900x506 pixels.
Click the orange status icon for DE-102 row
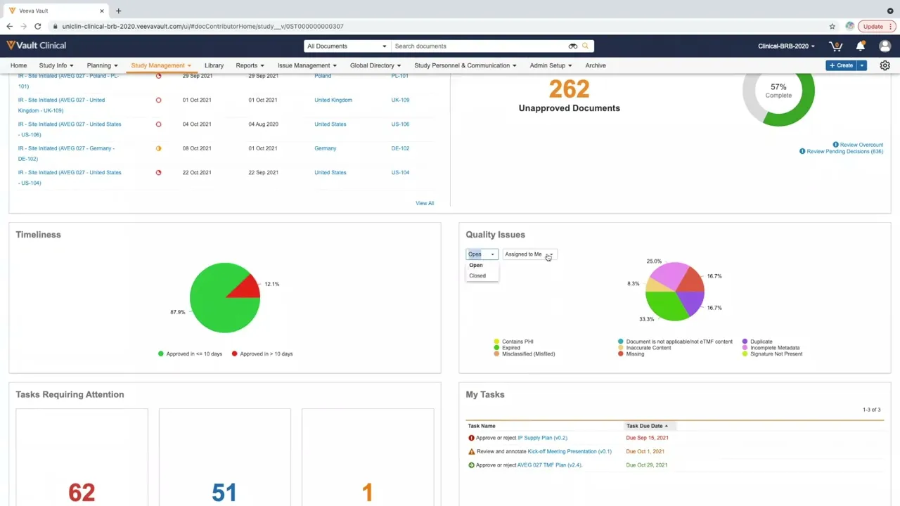[158, 148]
